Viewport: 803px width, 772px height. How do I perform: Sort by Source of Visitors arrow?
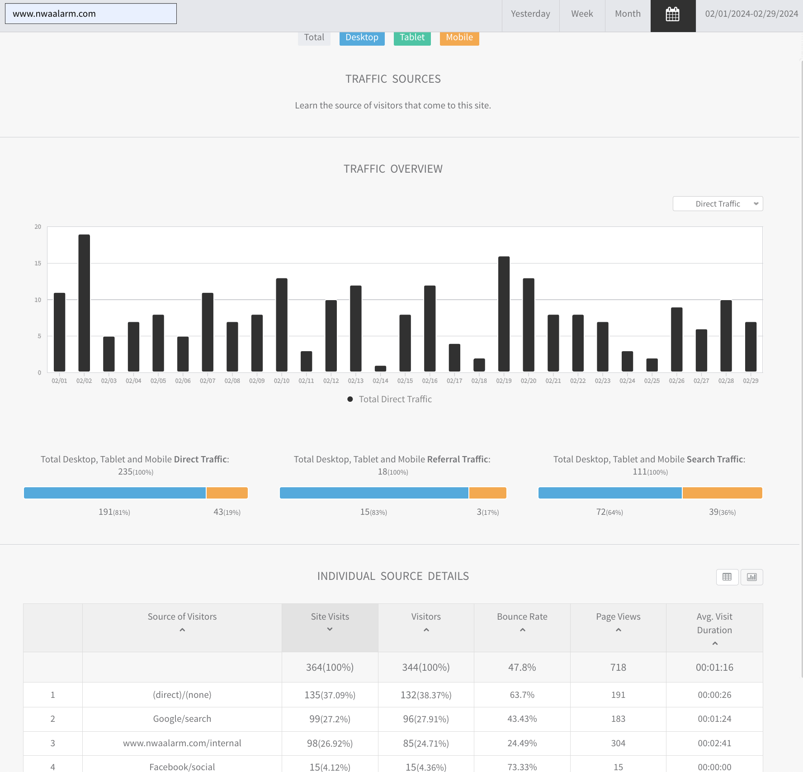[182, 630]
